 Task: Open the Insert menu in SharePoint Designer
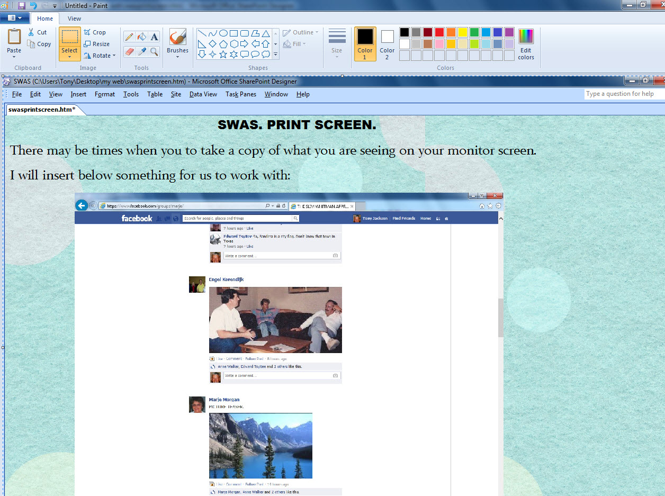(78, 94)
